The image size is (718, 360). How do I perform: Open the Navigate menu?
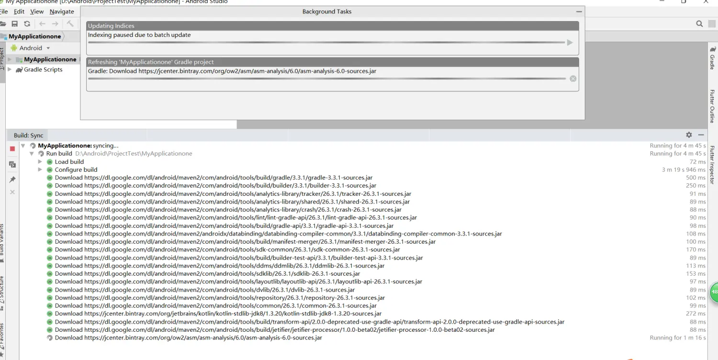click(x=62, y=11)
